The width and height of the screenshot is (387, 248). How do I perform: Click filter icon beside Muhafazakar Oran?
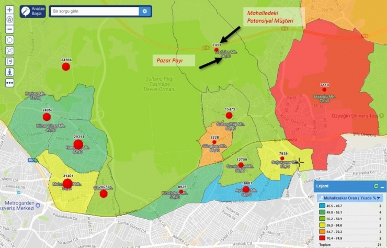(x=379, y=198)
